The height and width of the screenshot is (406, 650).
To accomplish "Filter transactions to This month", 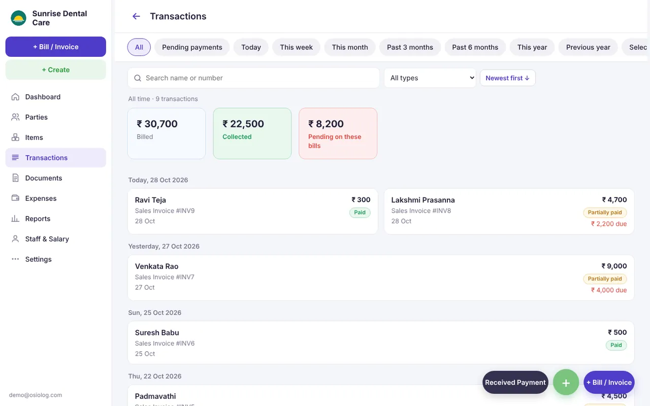I will [350, 47].
